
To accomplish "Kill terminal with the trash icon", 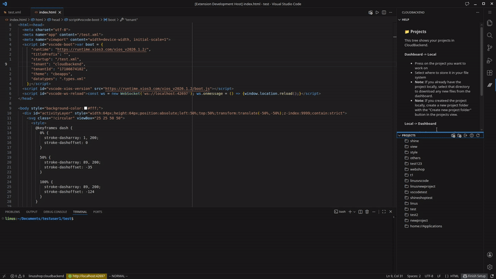I will (367, 211).
